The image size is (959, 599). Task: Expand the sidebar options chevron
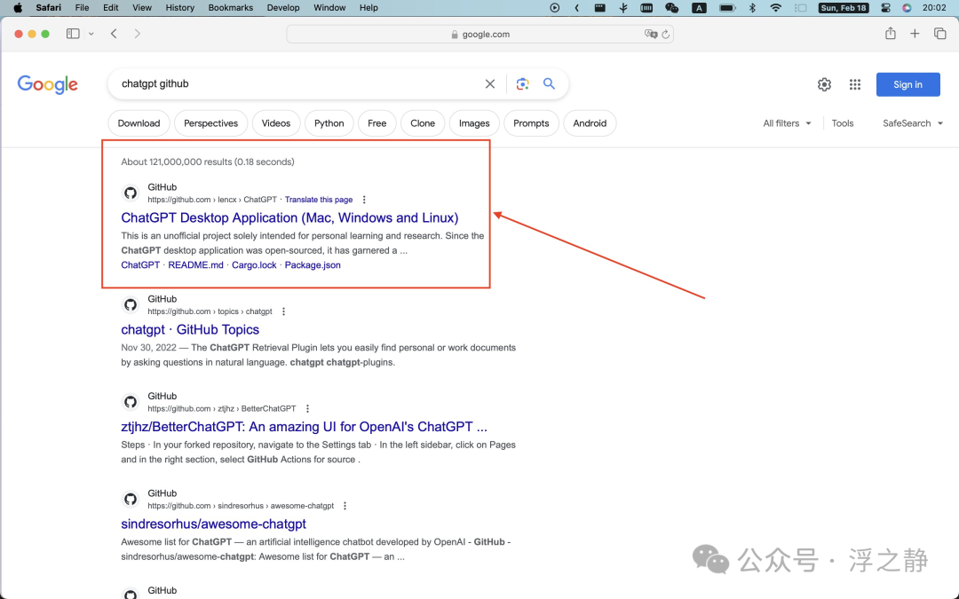click(x=91, y=34)
